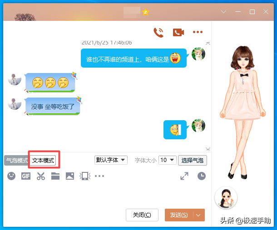Start a voice call
277x230 pixels.
(x=158, y=33)
